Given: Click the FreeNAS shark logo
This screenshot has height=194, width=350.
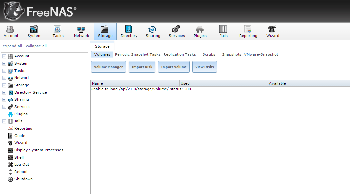Looking at the screenshot, I should click(14, 11).
